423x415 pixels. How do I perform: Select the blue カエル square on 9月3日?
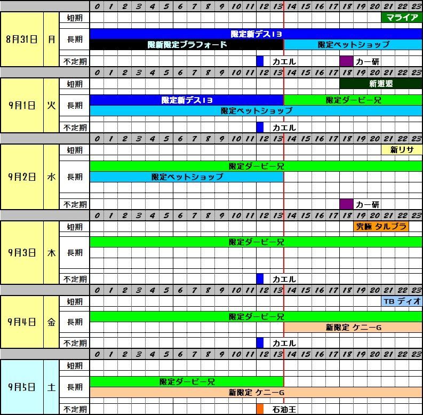(x=260, y=279)
